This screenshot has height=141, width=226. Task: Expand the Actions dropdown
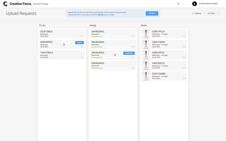(x=212, y=13)
